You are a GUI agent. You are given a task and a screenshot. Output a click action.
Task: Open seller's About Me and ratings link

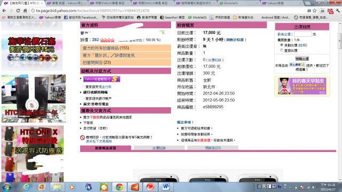click(x=108, y=55)
